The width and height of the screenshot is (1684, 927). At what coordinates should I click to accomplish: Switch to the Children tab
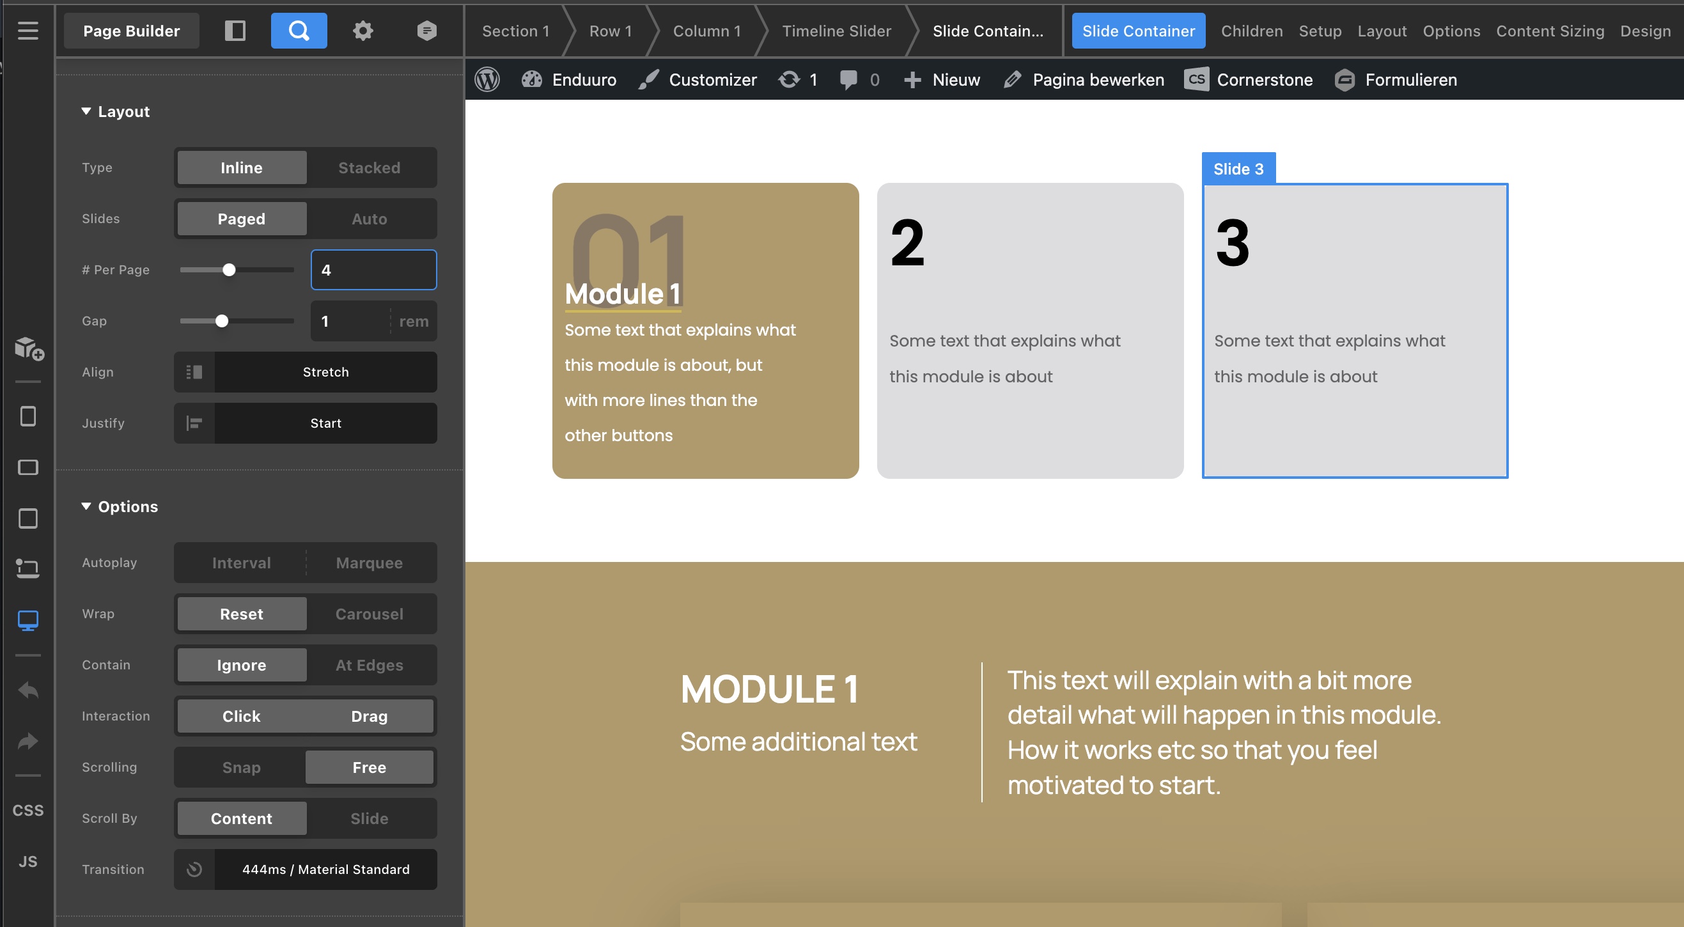[x=1251, y=31]
